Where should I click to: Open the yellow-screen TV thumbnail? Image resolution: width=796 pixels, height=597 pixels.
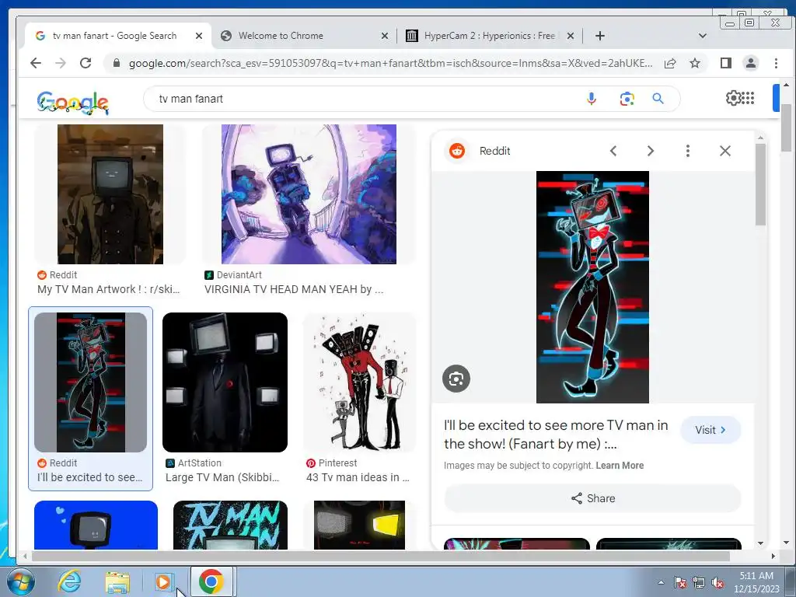359,525
